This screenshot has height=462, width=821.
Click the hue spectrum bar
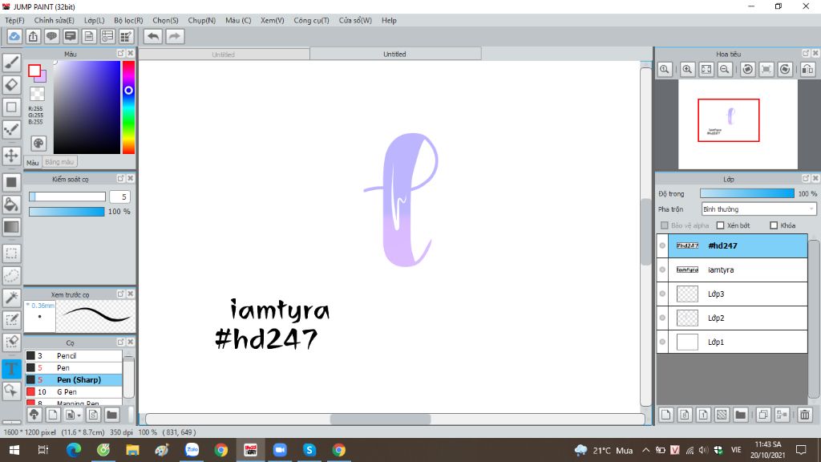pos(128,107)
